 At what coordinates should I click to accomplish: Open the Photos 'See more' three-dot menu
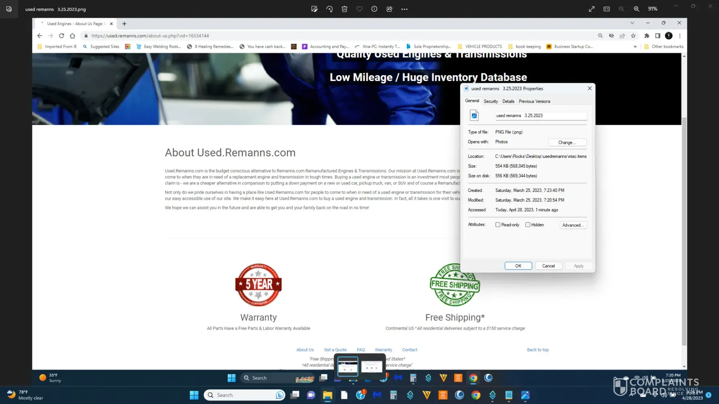[x=404, y=9]
